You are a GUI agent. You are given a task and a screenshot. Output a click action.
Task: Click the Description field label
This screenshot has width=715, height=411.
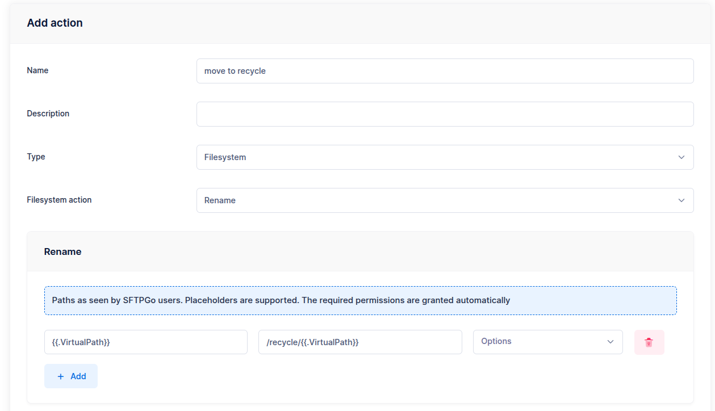click(x=48, y=114)
